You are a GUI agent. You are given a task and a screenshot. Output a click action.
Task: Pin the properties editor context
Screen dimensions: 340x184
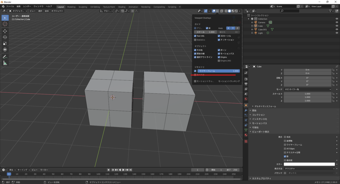point(337,67)
